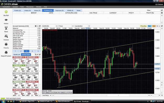Open the Buy/Sell order icon
Viewport: 164px width, 103px height.
pos(6,12)
